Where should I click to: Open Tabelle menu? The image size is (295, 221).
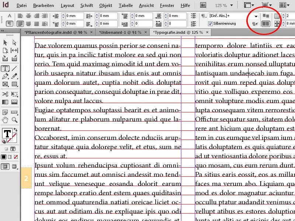click(125, 6)
